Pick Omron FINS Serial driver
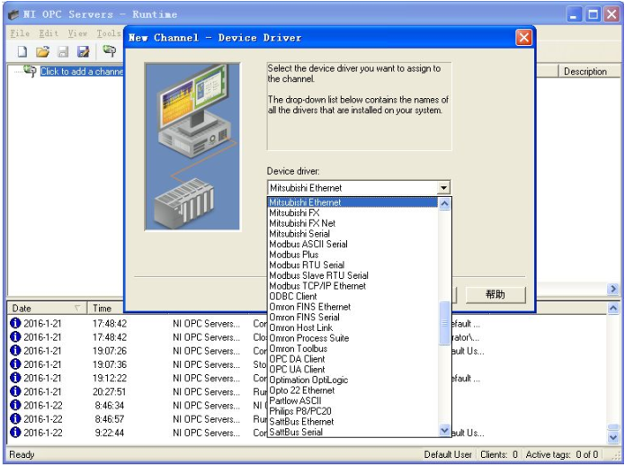 (x=353, y=318)
